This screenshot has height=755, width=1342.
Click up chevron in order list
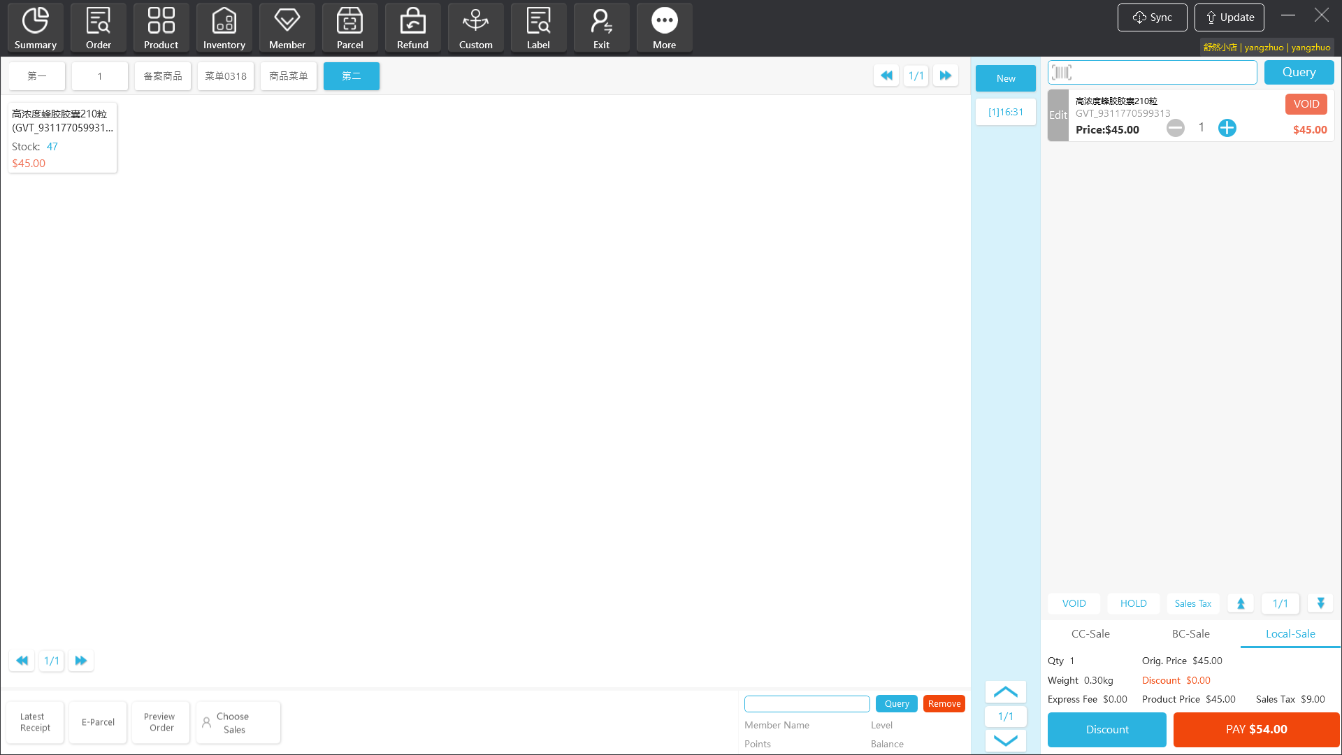coord(1005,692)
